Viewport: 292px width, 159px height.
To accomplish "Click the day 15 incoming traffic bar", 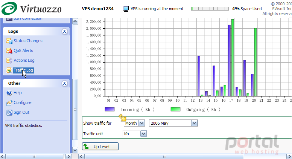I will pos(214,81).
